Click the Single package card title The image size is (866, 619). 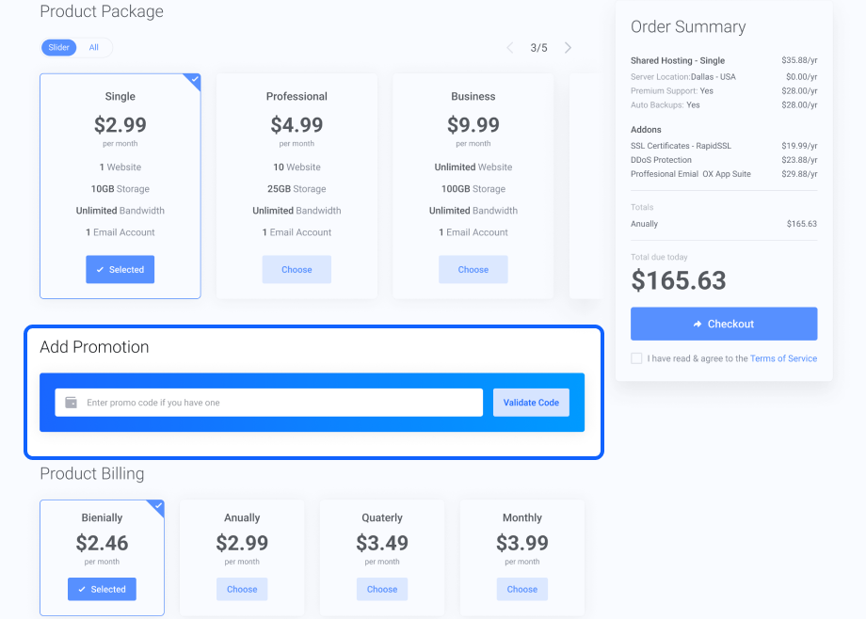[120, 96]
